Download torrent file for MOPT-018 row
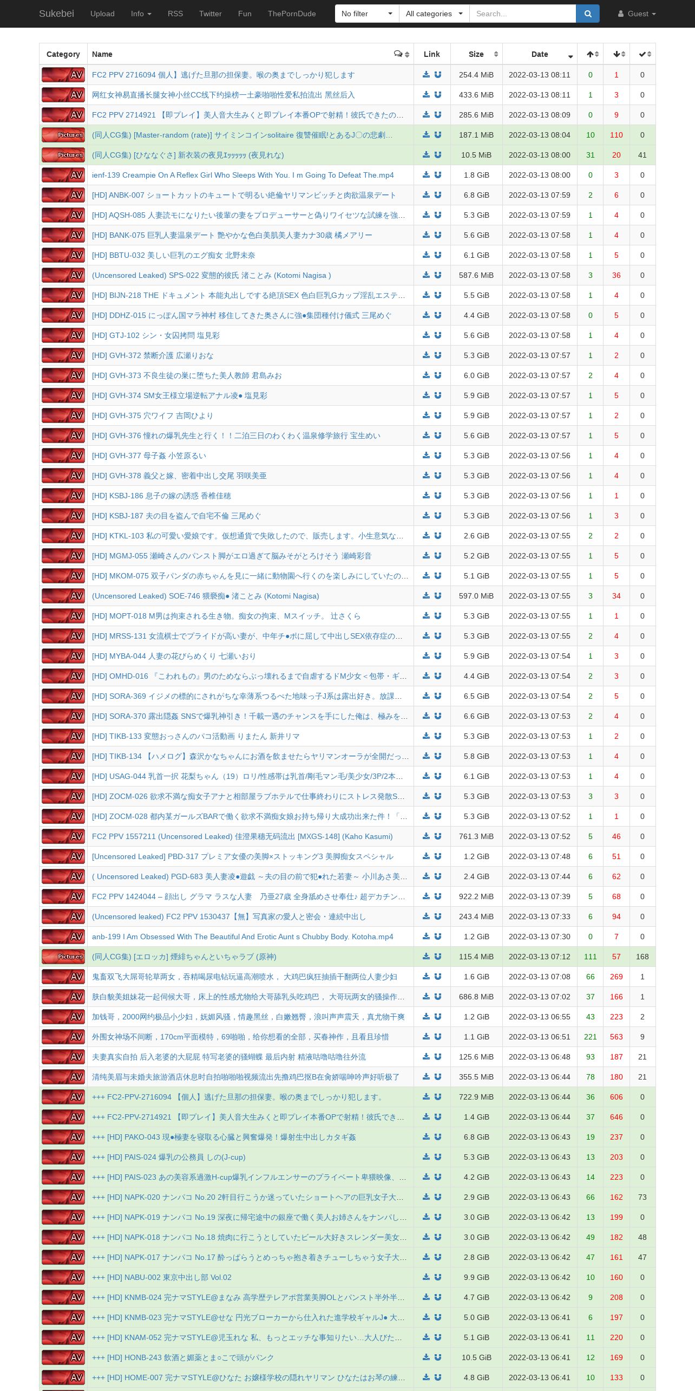 tap(427, 616)
